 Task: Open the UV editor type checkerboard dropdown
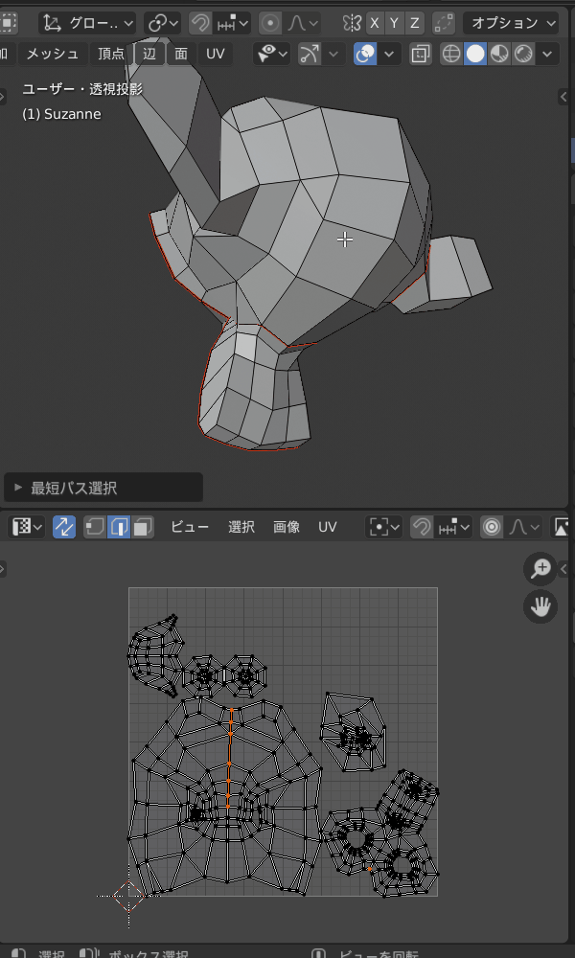point(28,527)
